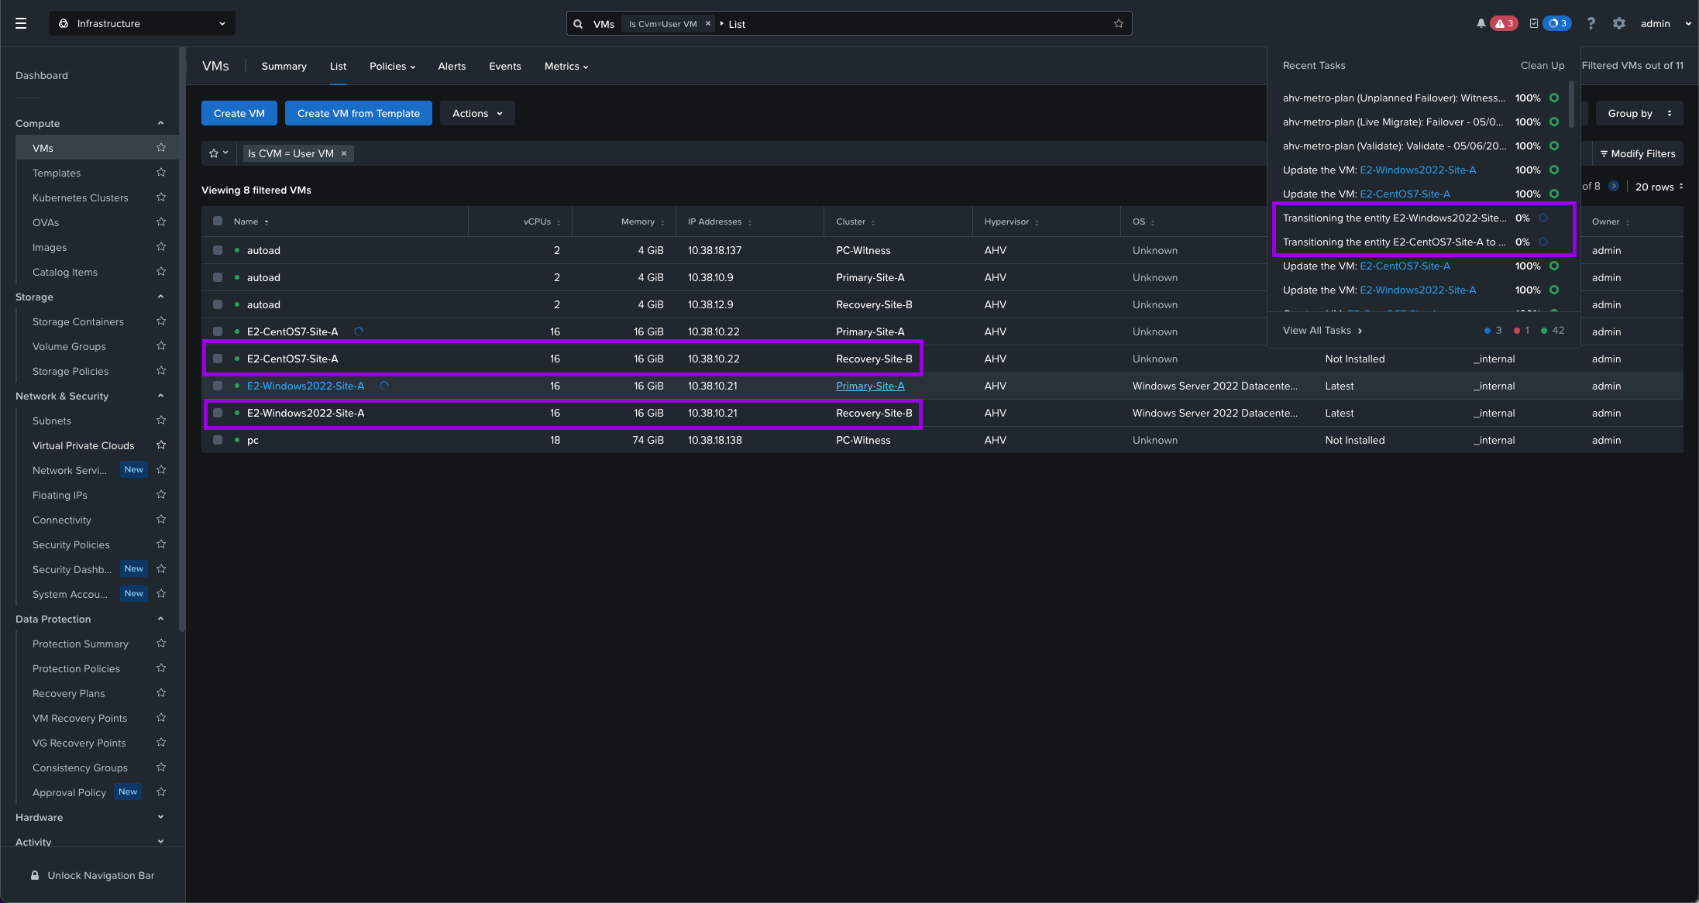Open the E2-Windows2022-Site-A VM link
Screen dimensions: 1699x903
pyautogui.click(x=305, y=386)
